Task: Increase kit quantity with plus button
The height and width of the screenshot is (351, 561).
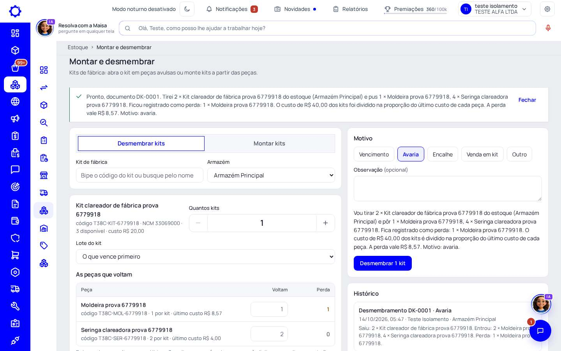Action: pos(325,223)
